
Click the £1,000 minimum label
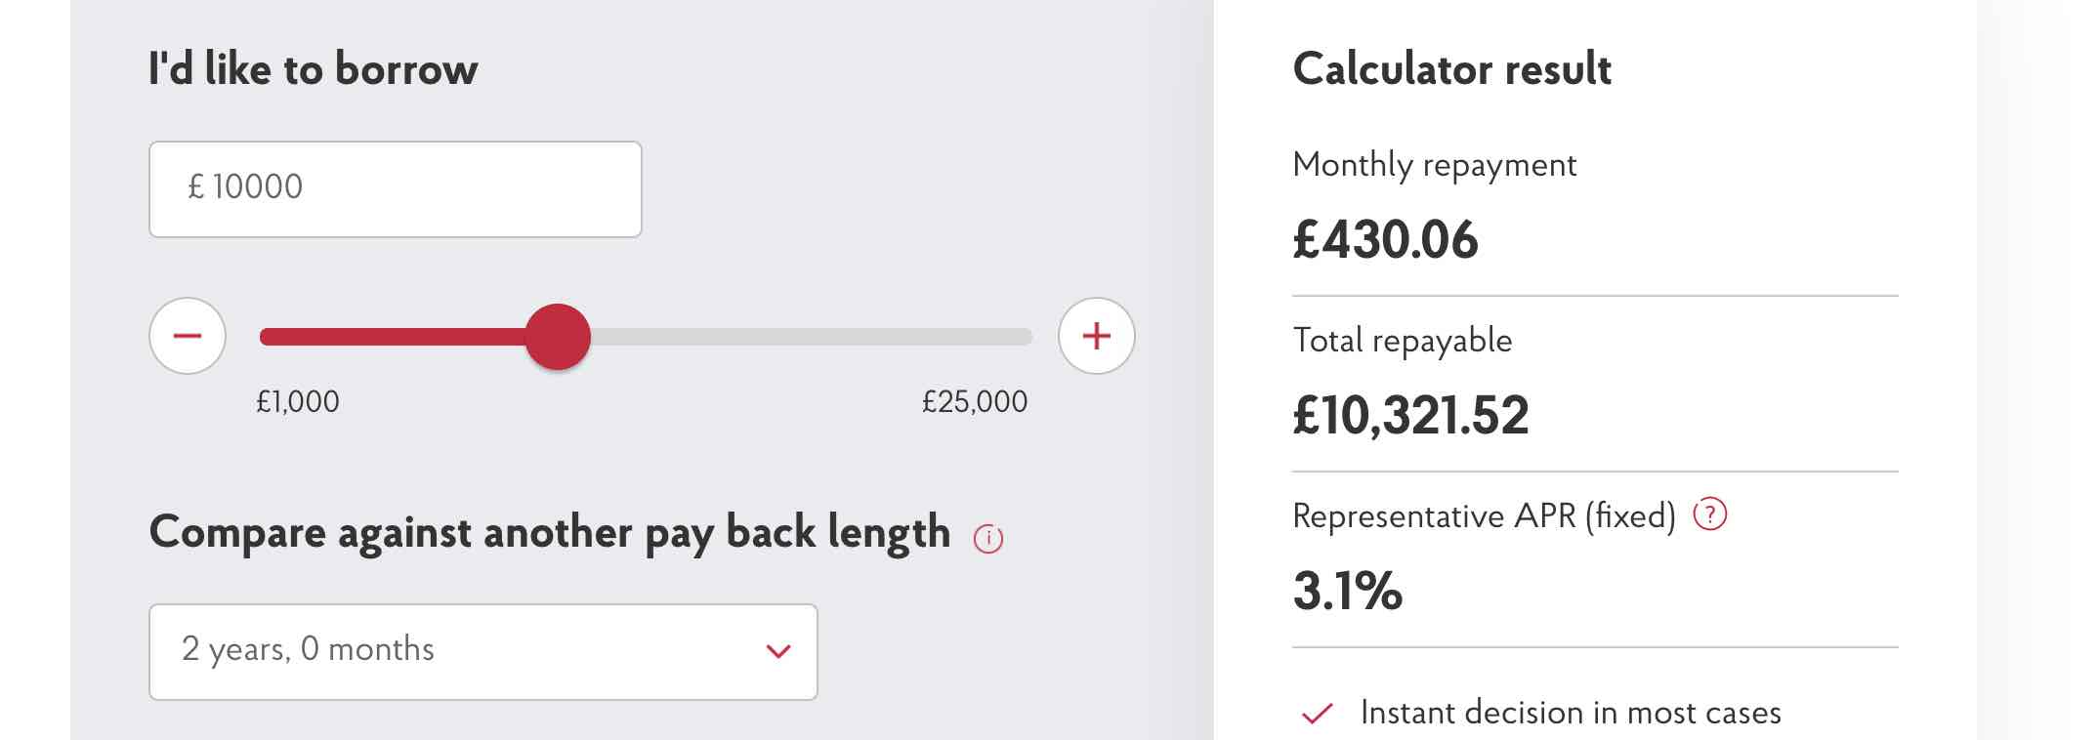coord(298,401)
